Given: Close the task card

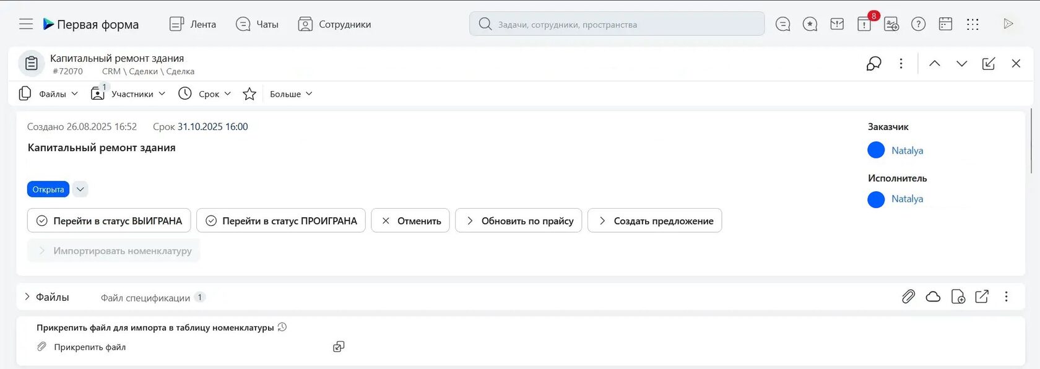Looking at the screenshot, I should (x=1016, y=63).
